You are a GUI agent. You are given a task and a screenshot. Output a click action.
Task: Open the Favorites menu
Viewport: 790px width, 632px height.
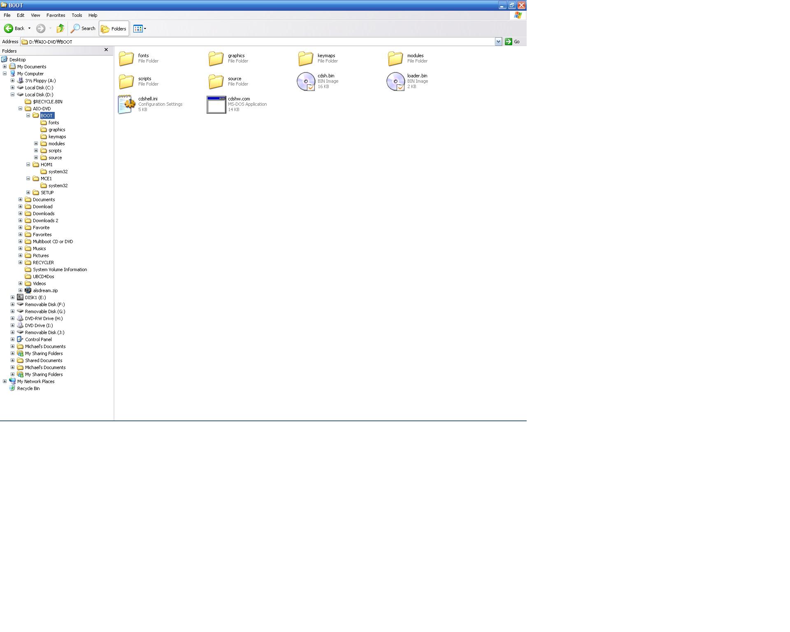(56, 15)
